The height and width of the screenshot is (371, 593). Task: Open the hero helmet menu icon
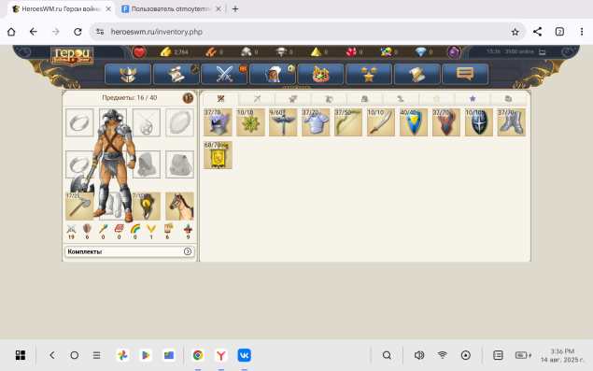pos(128,74)
